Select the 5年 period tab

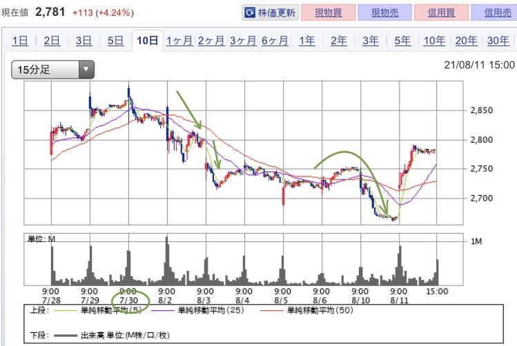coord(402,41)
